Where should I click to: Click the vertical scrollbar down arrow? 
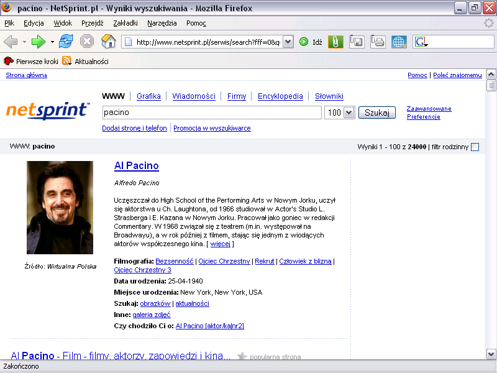tap(491, 354)
